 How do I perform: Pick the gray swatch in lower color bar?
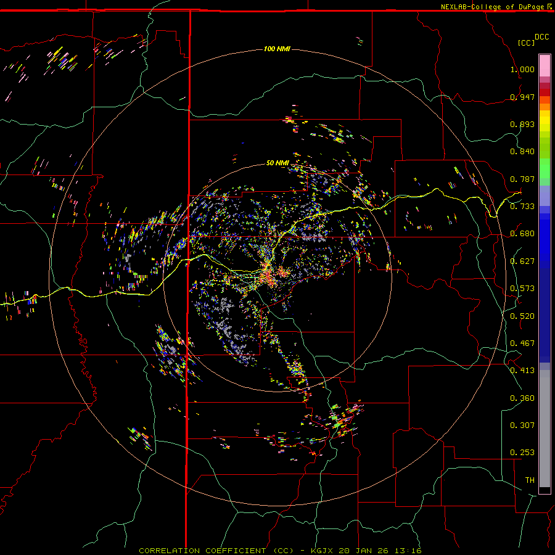coord(545,429)
